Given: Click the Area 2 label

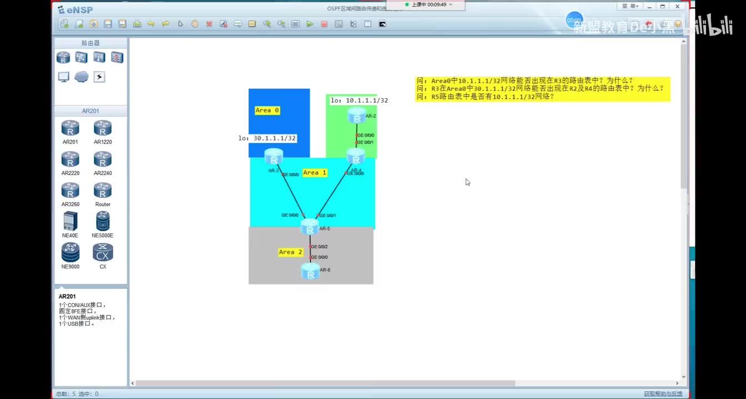Looking at the screenshot, I should click(x=290, y=252).
